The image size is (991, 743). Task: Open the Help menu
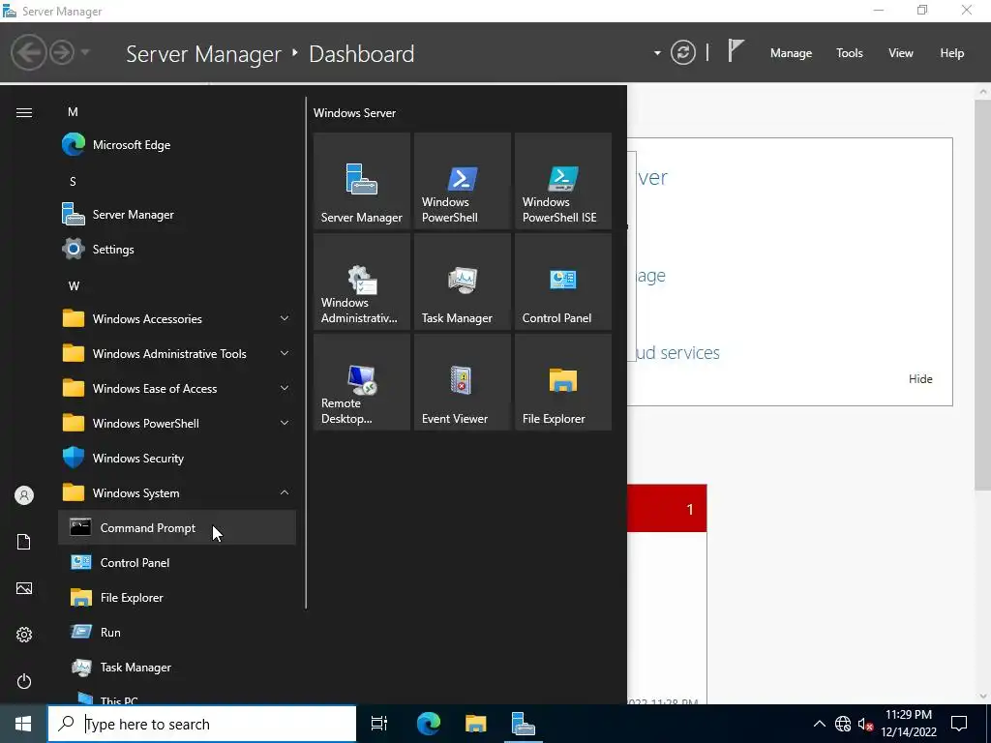pyautogui.click(x=952, y=53)
